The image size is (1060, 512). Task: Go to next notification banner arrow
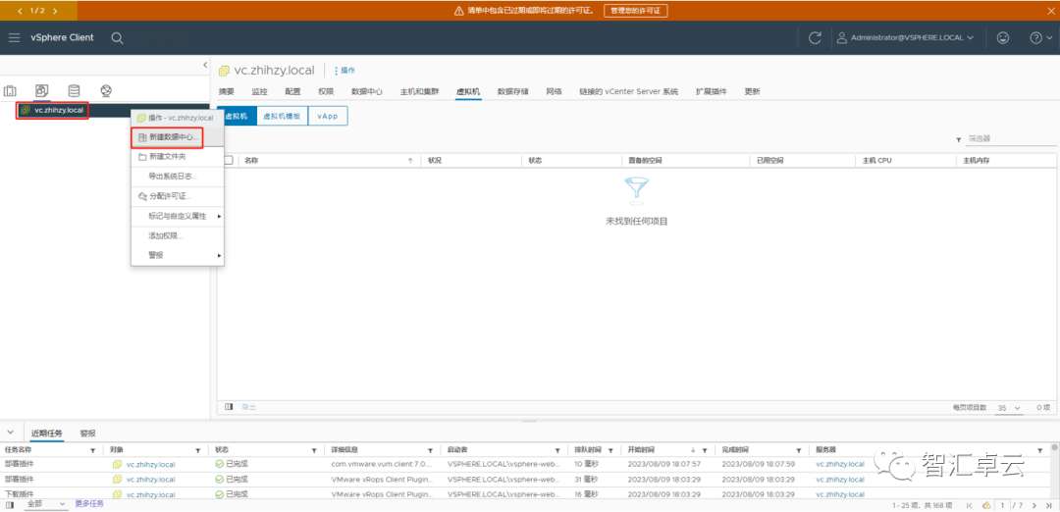point(55,11)
